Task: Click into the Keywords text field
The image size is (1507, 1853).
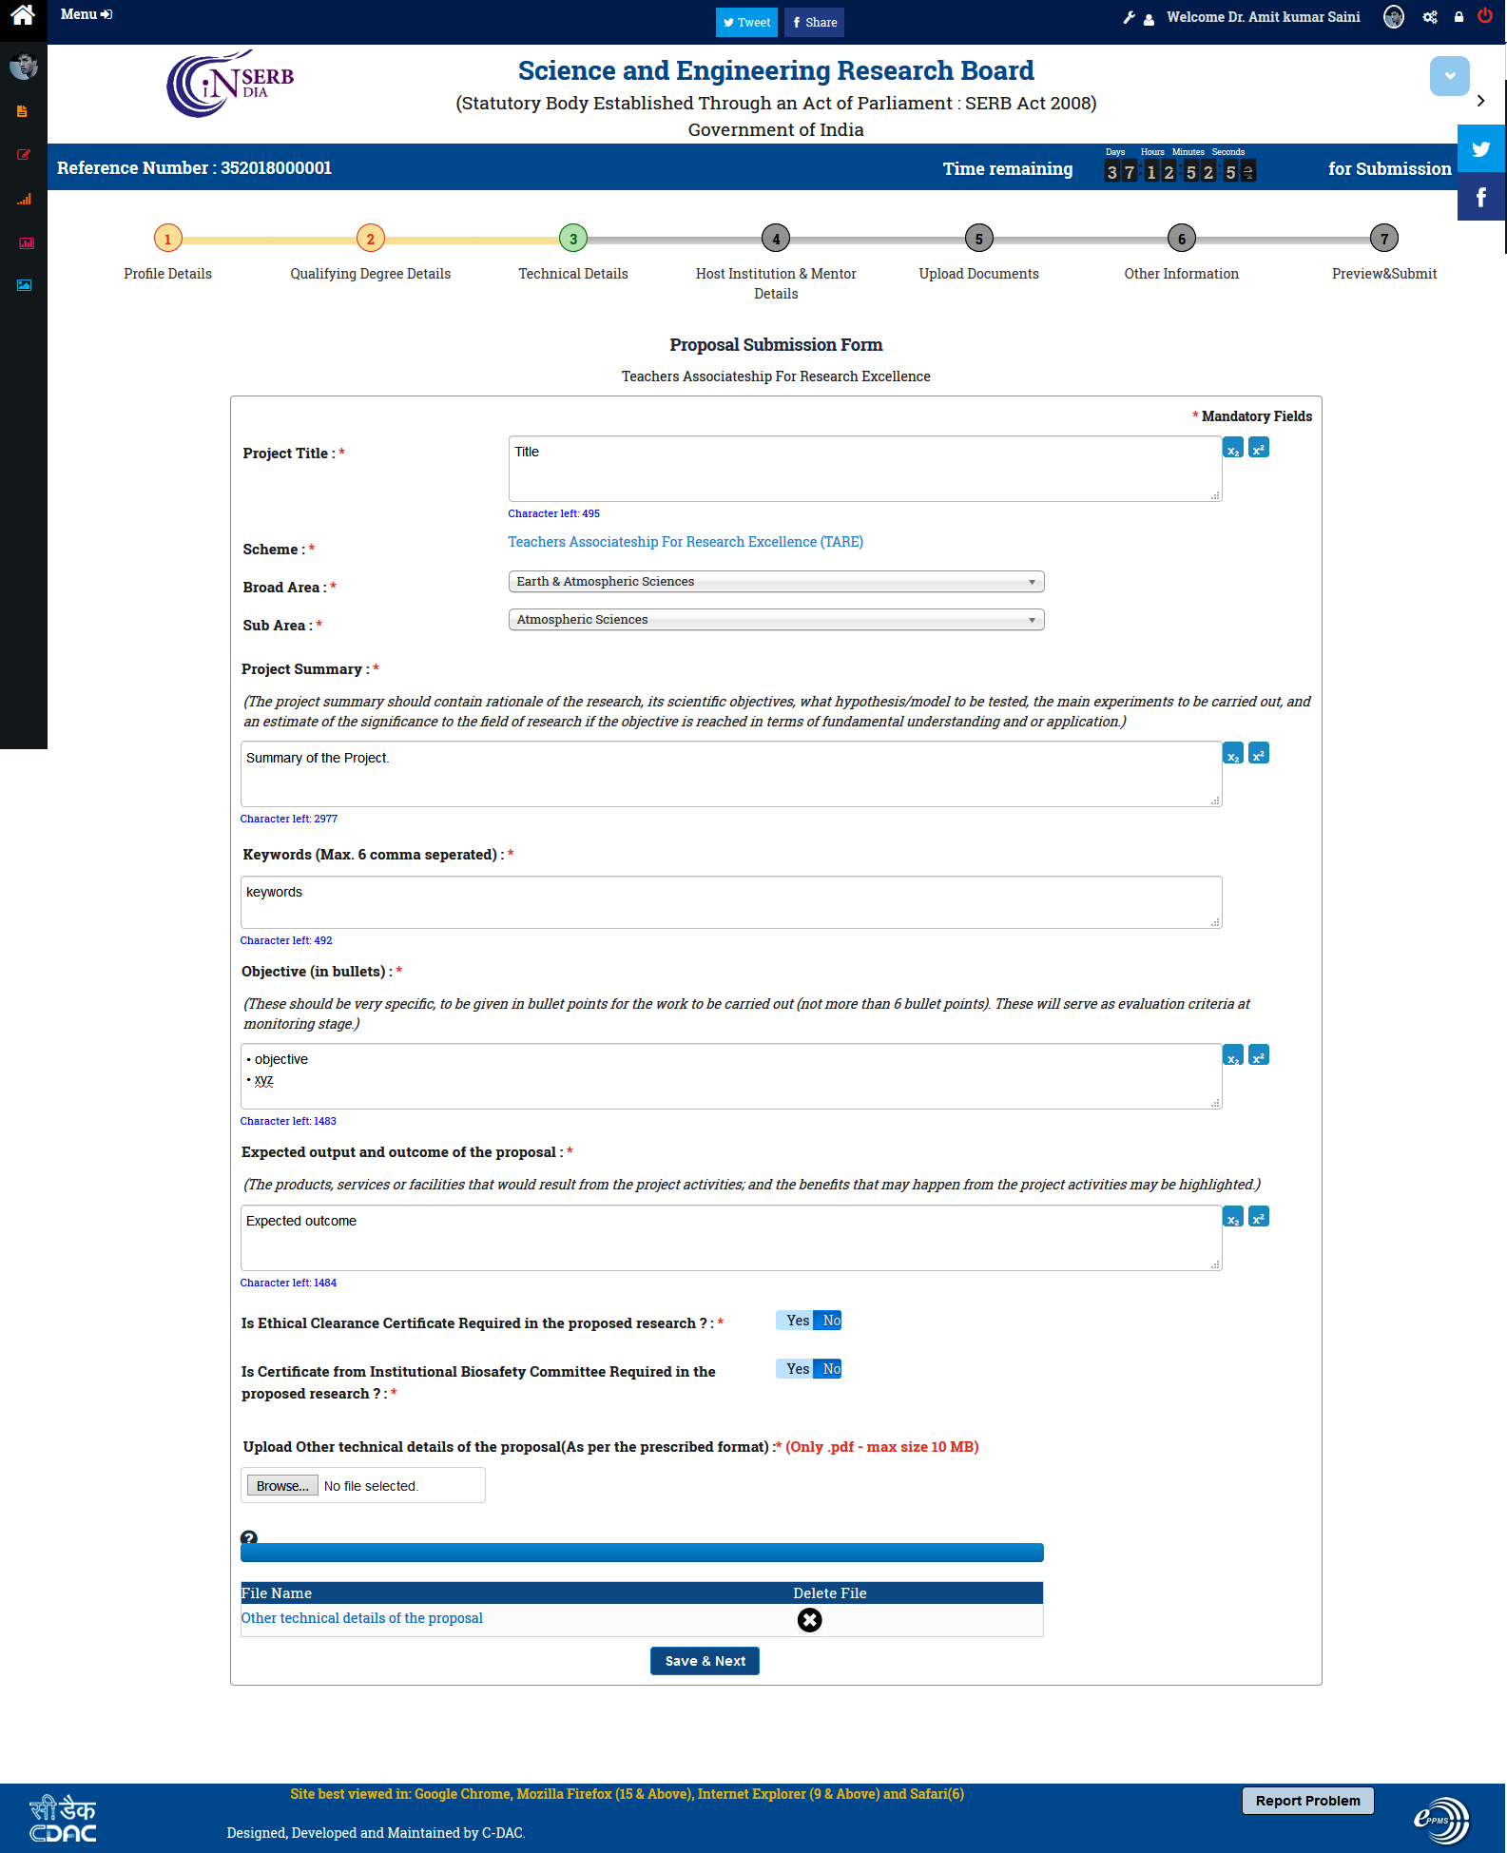Action: 730,902
